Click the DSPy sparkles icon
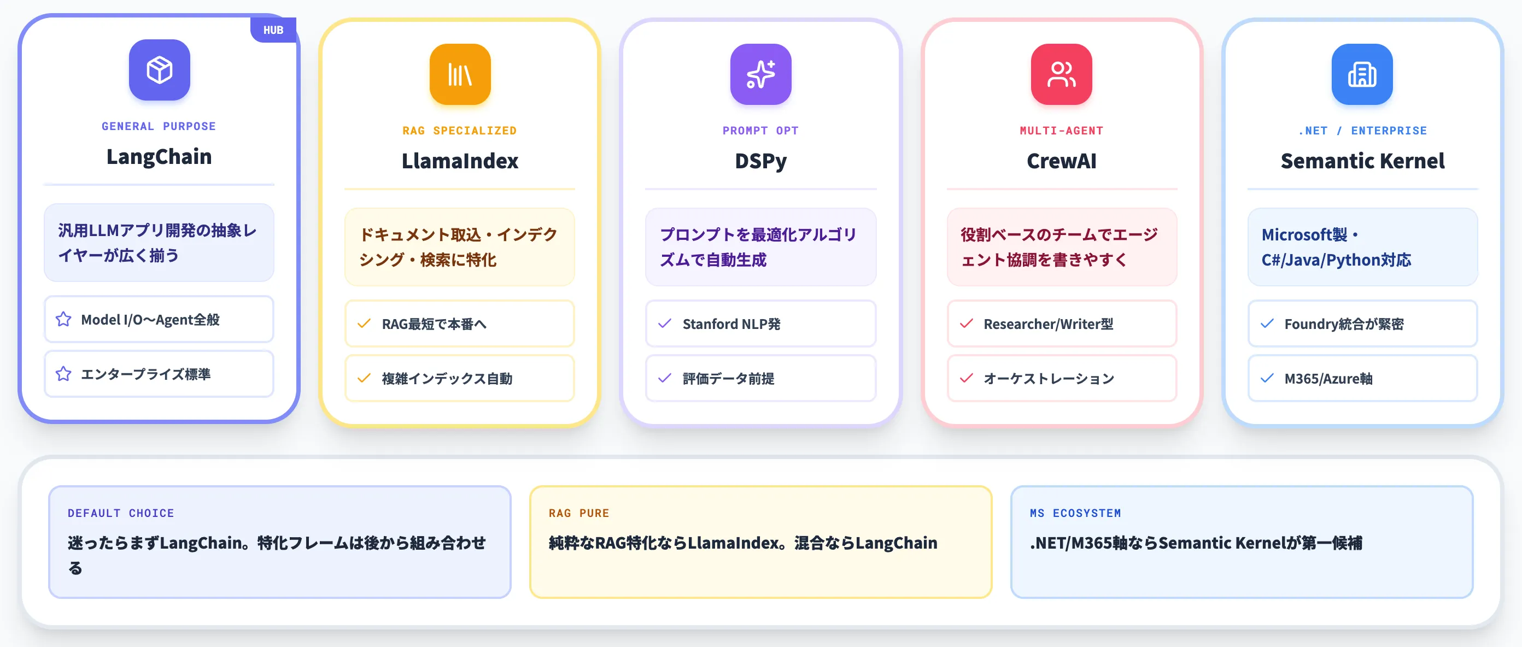The height and width of the screenshot is (647, 1522). point(760,74)
